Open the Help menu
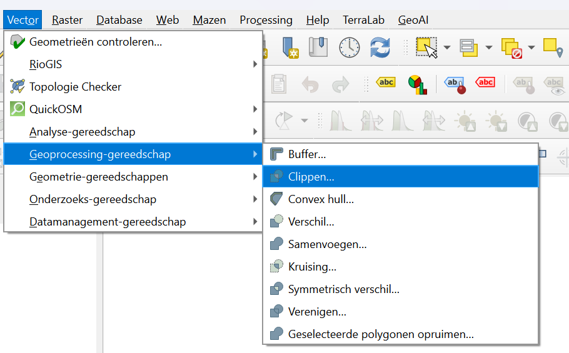 pos(318,20)
